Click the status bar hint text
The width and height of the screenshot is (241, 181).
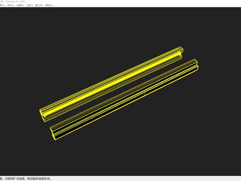(x=26, y=178)
